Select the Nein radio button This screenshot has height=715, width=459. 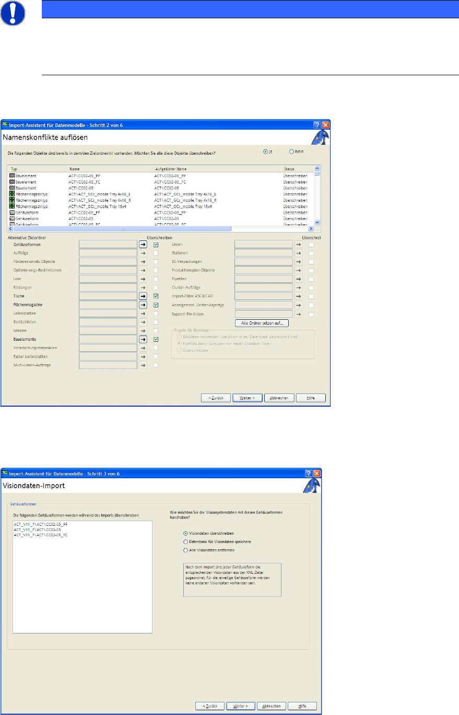pos(291,152)
